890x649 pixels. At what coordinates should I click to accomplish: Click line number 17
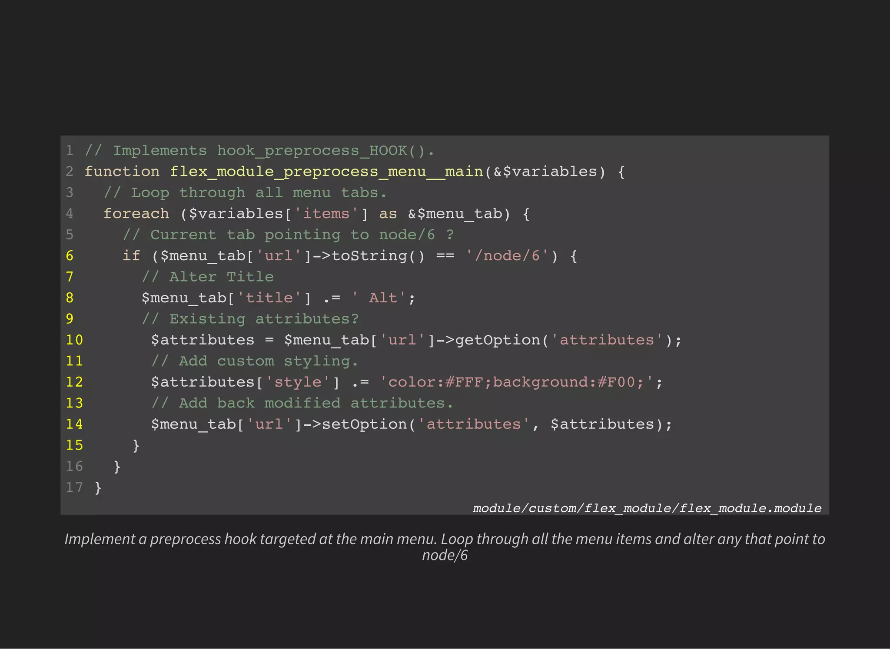(74, 487)
